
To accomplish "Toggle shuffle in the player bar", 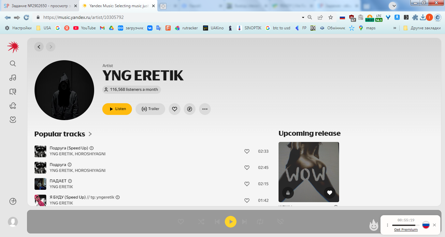I will (x=201, y=222).
